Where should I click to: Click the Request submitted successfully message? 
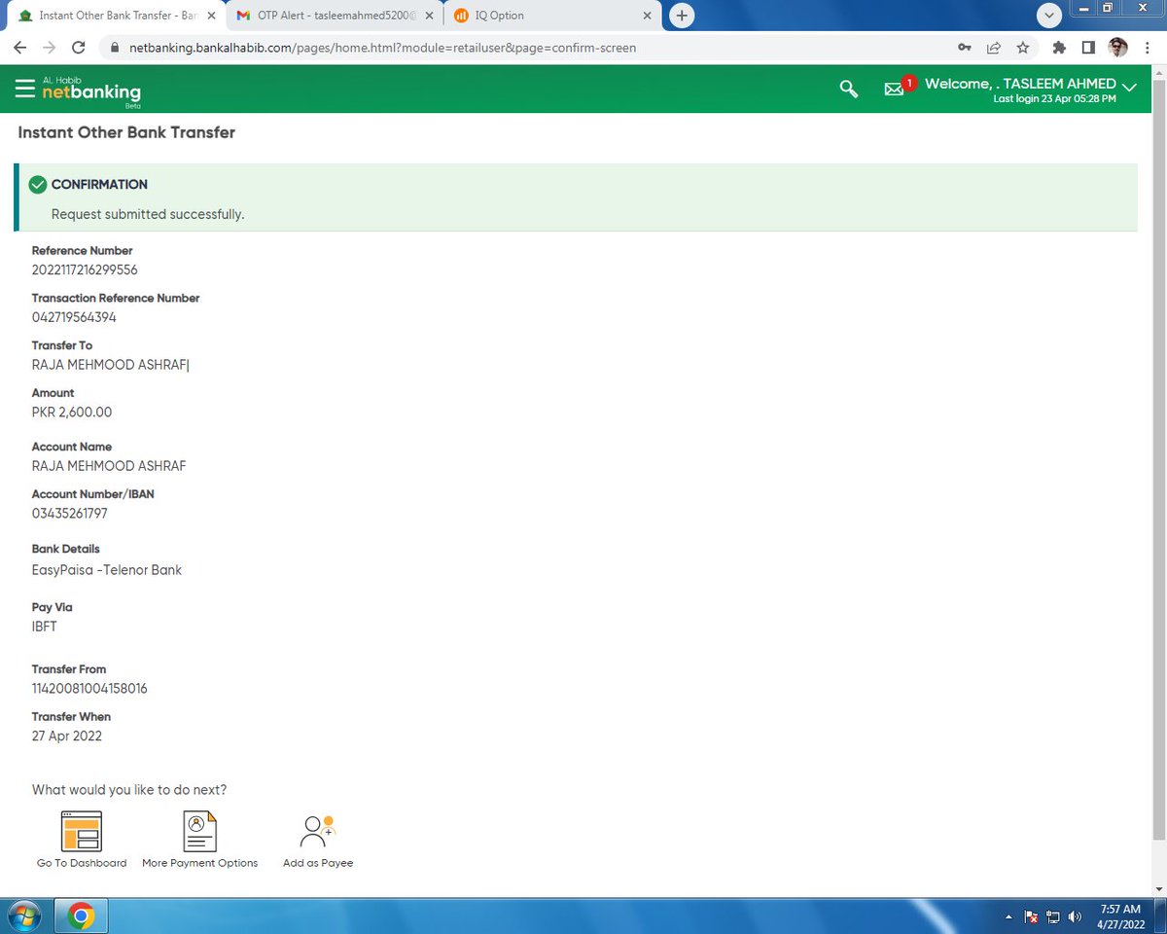click(148, 214)
